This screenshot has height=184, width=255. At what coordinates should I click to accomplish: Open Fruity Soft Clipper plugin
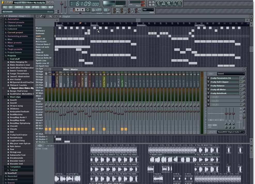click(225, 82)
